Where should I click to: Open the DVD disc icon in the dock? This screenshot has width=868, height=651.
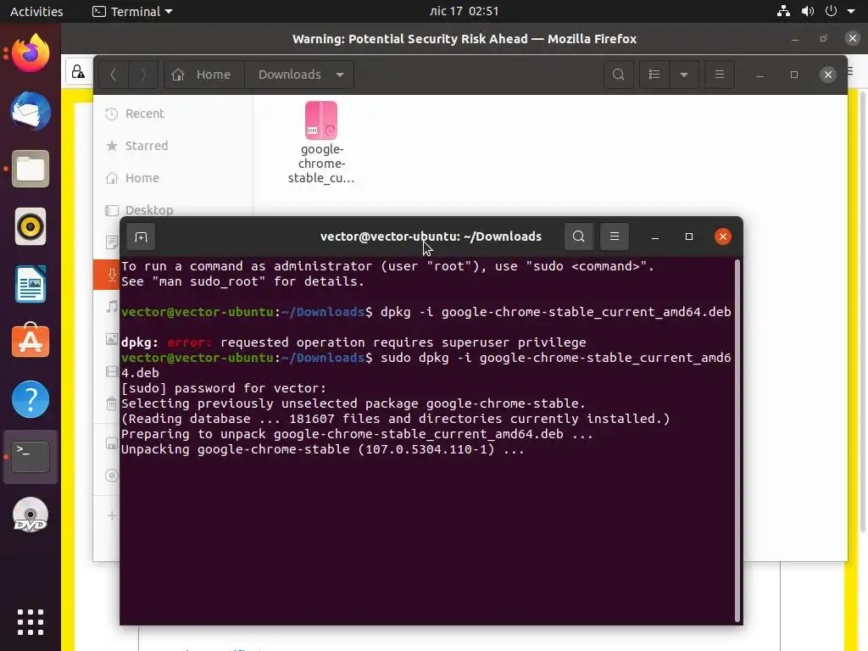[x=31, y=515]
